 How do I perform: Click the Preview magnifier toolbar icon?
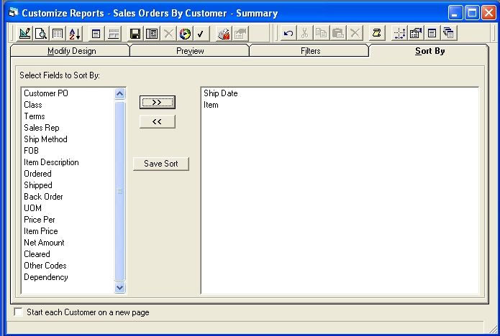point(41,34)
